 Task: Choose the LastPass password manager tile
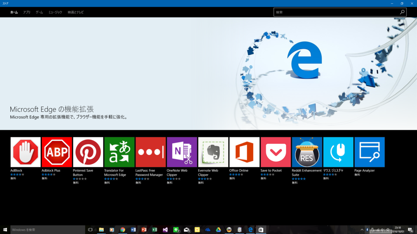coord(151,152)
